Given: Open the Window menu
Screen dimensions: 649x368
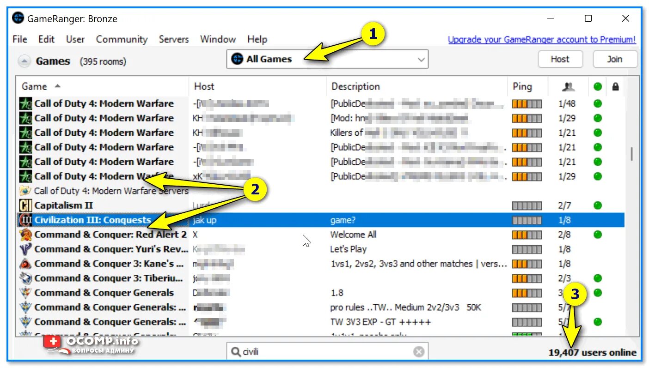Looking at the screenshot, I should pyautogui.click(x=218, y=39).
